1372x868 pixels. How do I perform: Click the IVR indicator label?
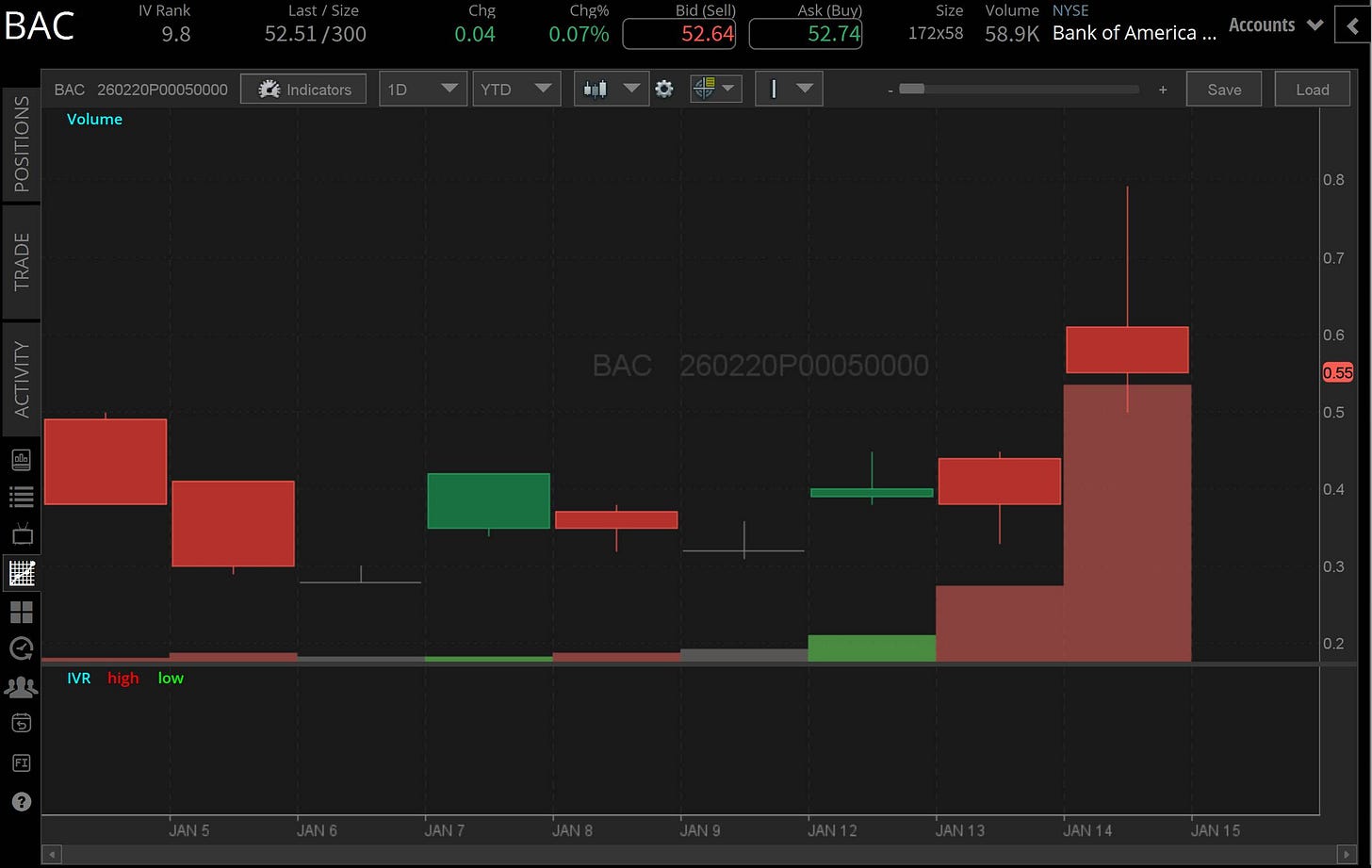coord(79,678)
